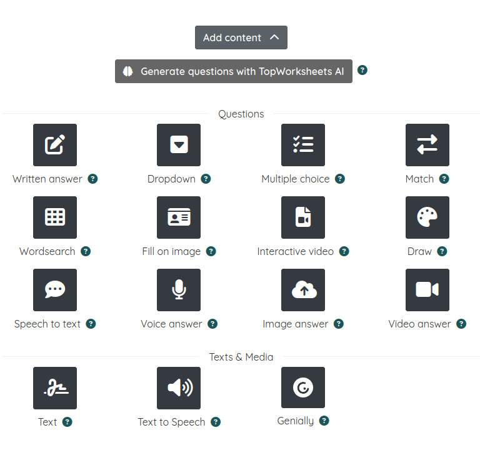The width and height of the screenshot is (490, 455).
Task: Click the Video answer label
Action: (x=420, y=324)
